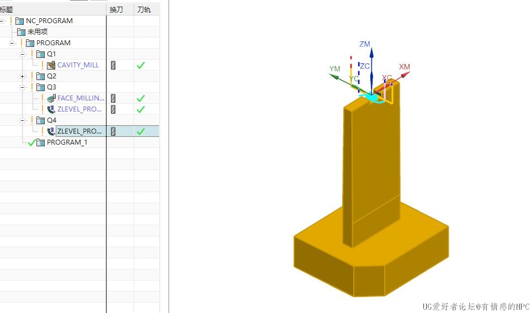Click the Q4 folder icon
The image size is (531, 313).
click(41, 120)
